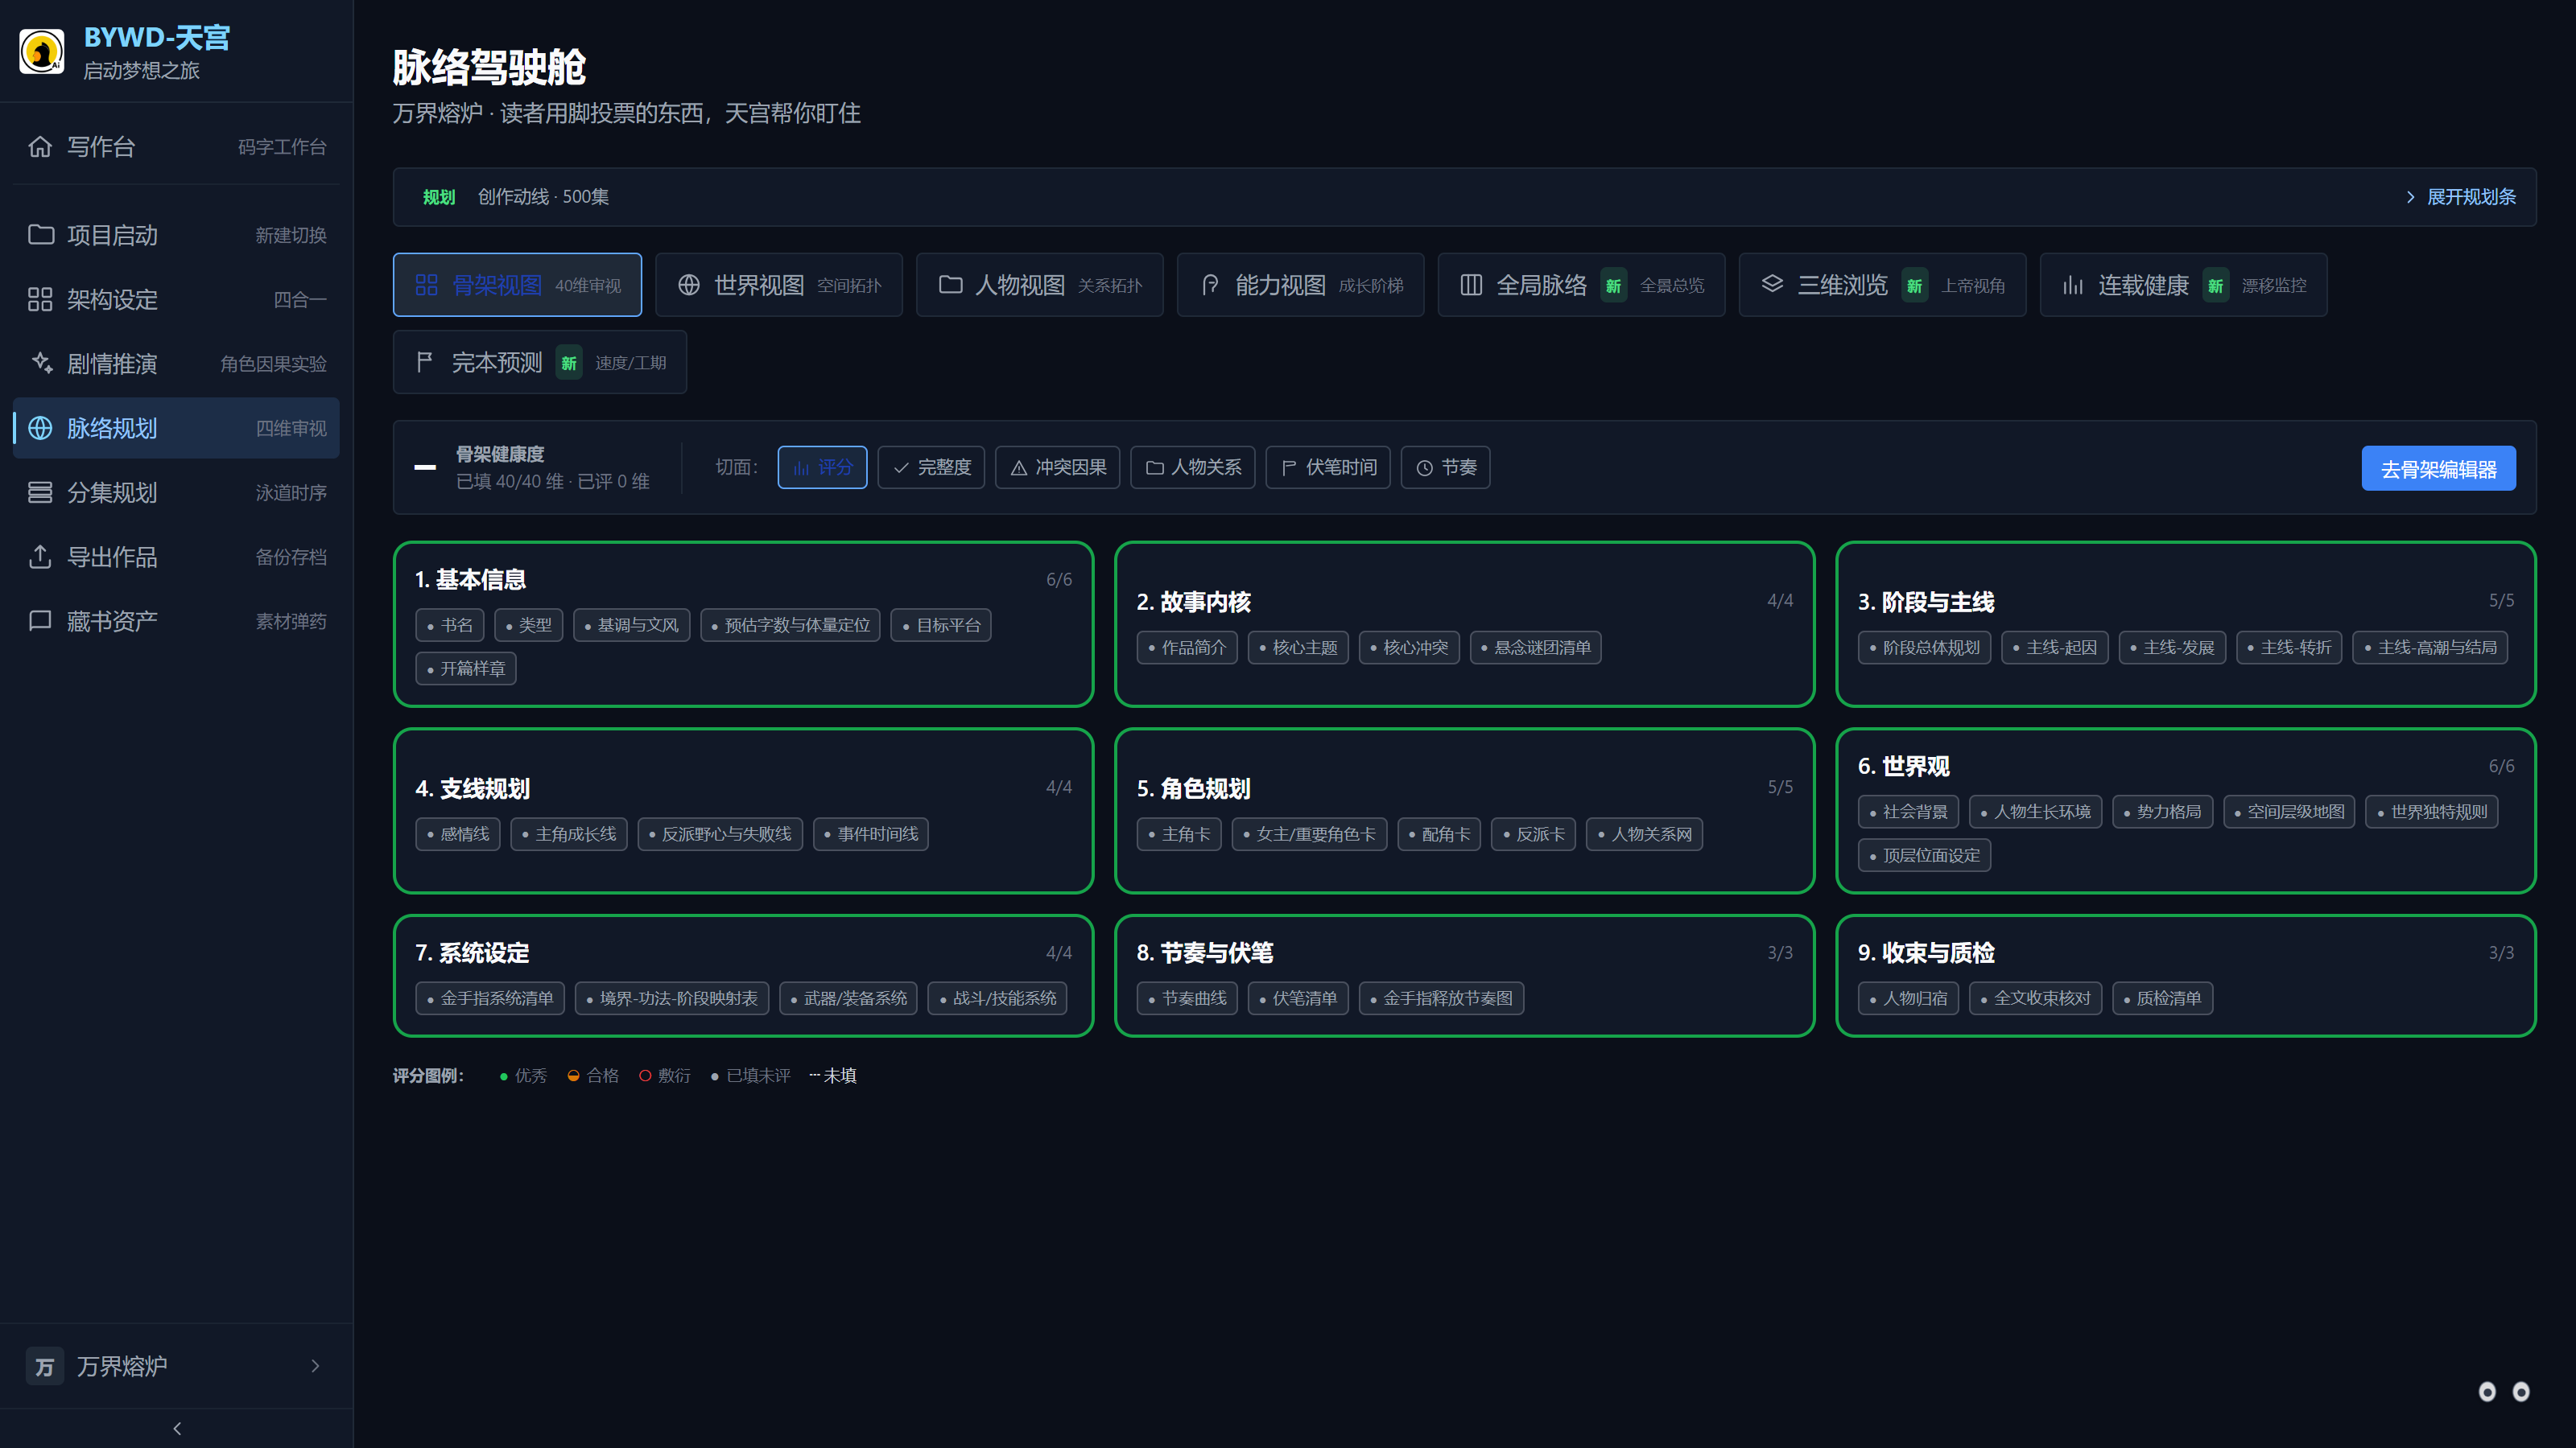Switch to the 骨架视图 tab
The image size is (2576, 1448).
click(x=517, y=285)
